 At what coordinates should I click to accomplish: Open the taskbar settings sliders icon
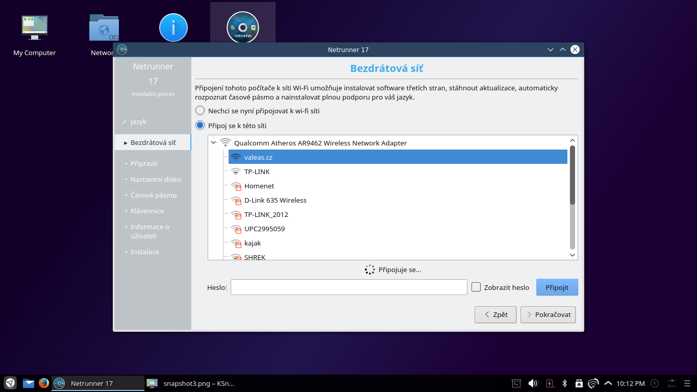coord(672,383)
